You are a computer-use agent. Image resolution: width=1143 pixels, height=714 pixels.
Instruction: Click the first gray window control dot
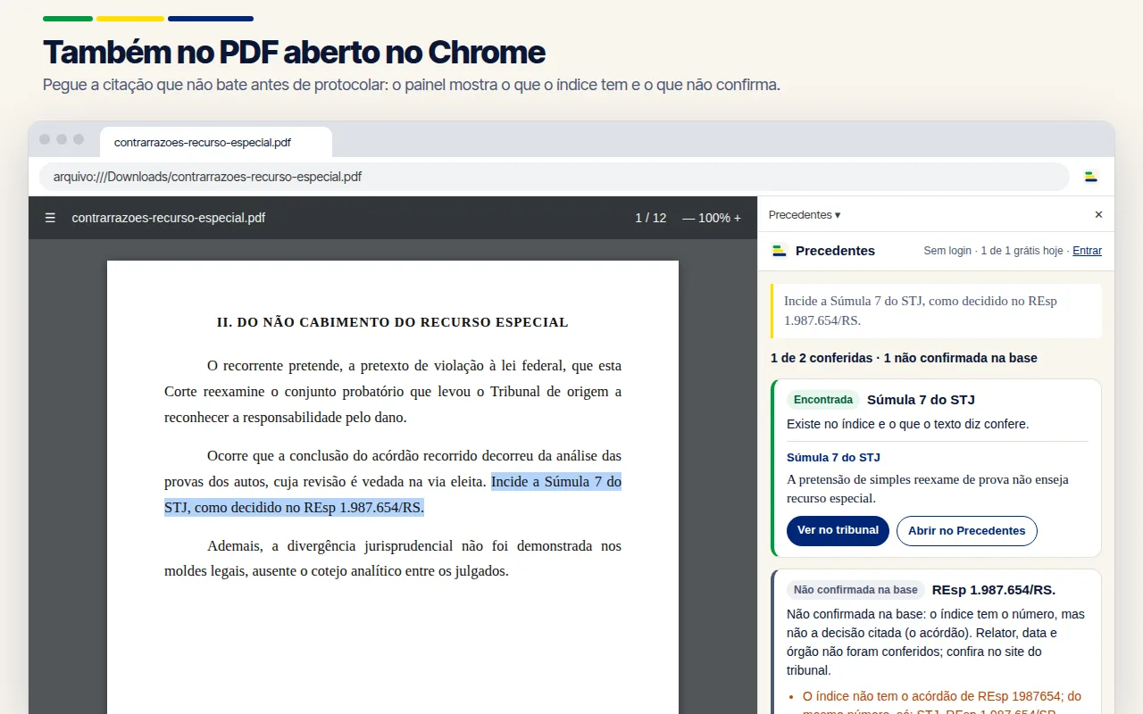pos(45,139)
